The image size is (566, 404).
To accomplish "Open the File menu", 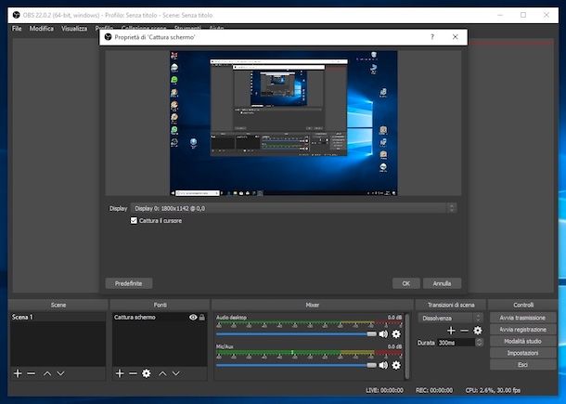I will (x=17, y=29).
